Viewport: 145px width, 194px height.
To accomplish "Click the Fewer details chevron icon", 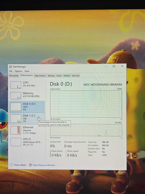I will pos(11,165).
